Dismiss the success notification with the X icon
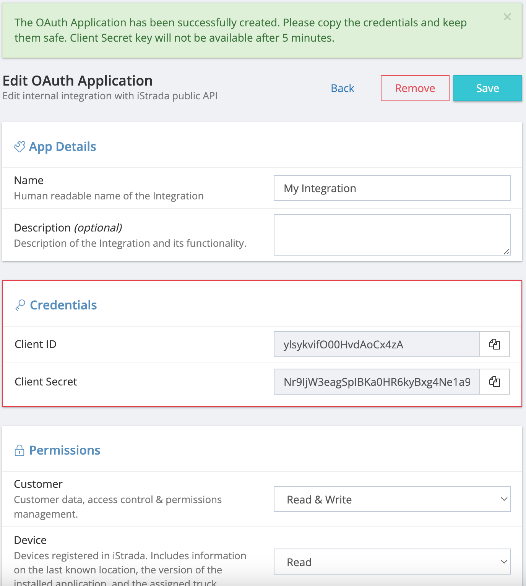 coord(507,17)
